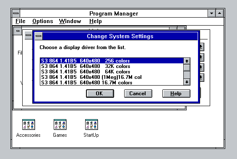Open Change System Settings dialog control menu
Image resolution: width=237 pixels, height=159 pixels.
pyautogui.click(x=39, y=36)
